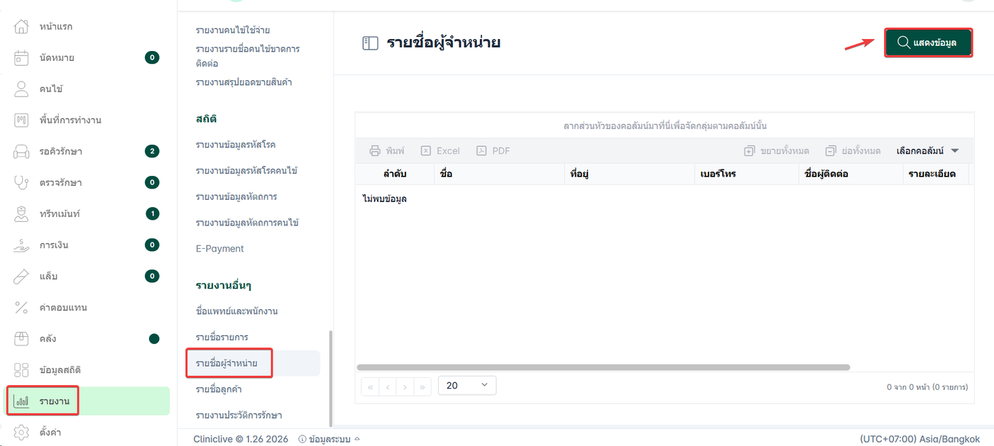Viewport: 994px width, 446px height.
Task: Click the test tube icon beside แล็บ
Action: pyautogui.click(x=22, y=277)
